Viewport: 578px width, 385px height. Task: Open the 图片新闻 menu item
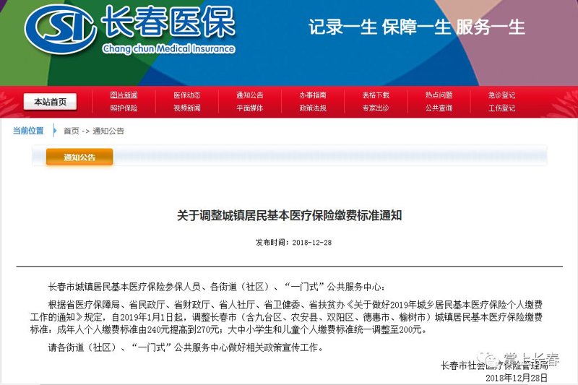pyautogui.click(x=124, y=95)
